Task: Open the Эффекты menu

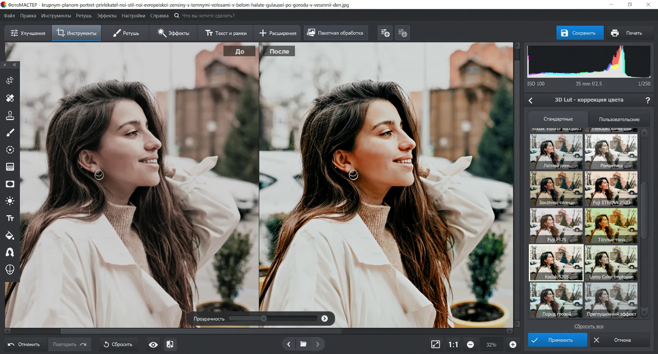Action: (106, 15)
